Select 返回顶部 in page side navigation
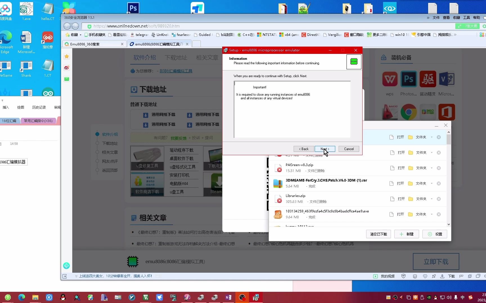Screen dimensions: 486x303 pyautogui.click(x=110, y=170)
